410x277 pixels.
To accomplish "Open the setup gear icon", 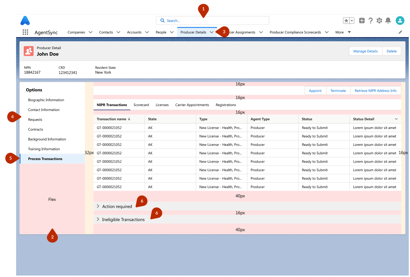I will pyautogui.click(x=379, y=21).
